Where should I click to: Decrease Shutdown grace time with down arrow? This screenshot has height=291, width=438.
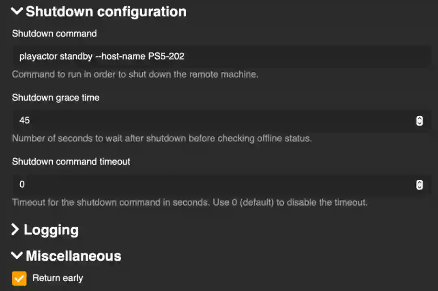420,123
